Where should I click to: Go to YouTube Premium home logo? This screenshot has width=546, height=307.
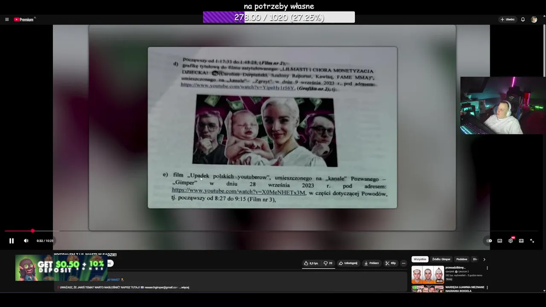click(x=24, y=20)
